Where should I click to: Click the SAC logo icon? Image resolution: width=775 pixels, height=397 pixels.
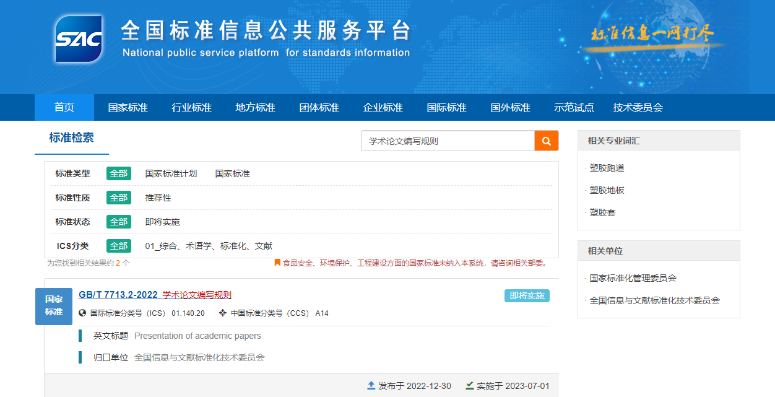tap(78, 38)
